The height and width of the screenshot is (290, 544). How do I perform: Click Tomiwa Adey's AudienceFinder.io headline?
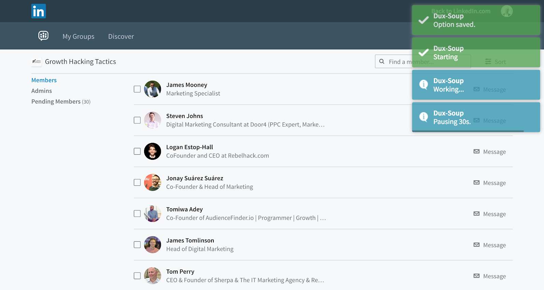tap(246, 218)
